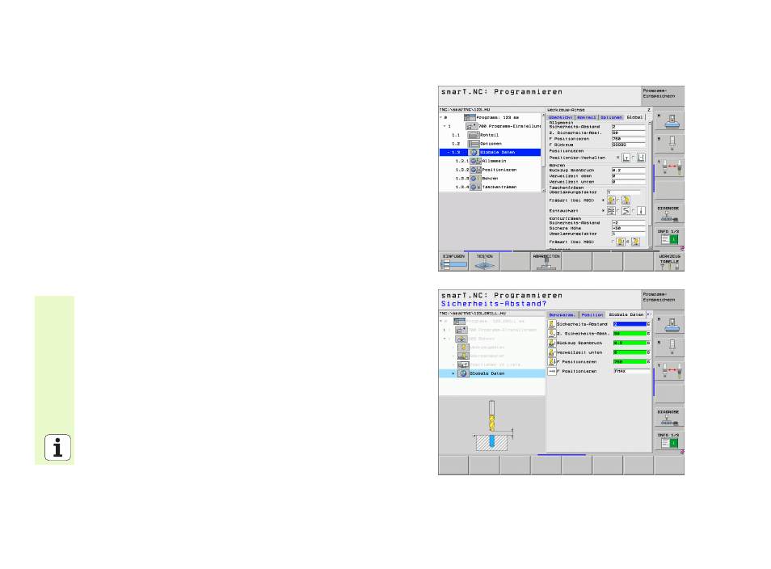This screenshot has width=771, height=569.
Task: Open the WERKZEUG TABELLE softkey
Action: pos(669,262)
